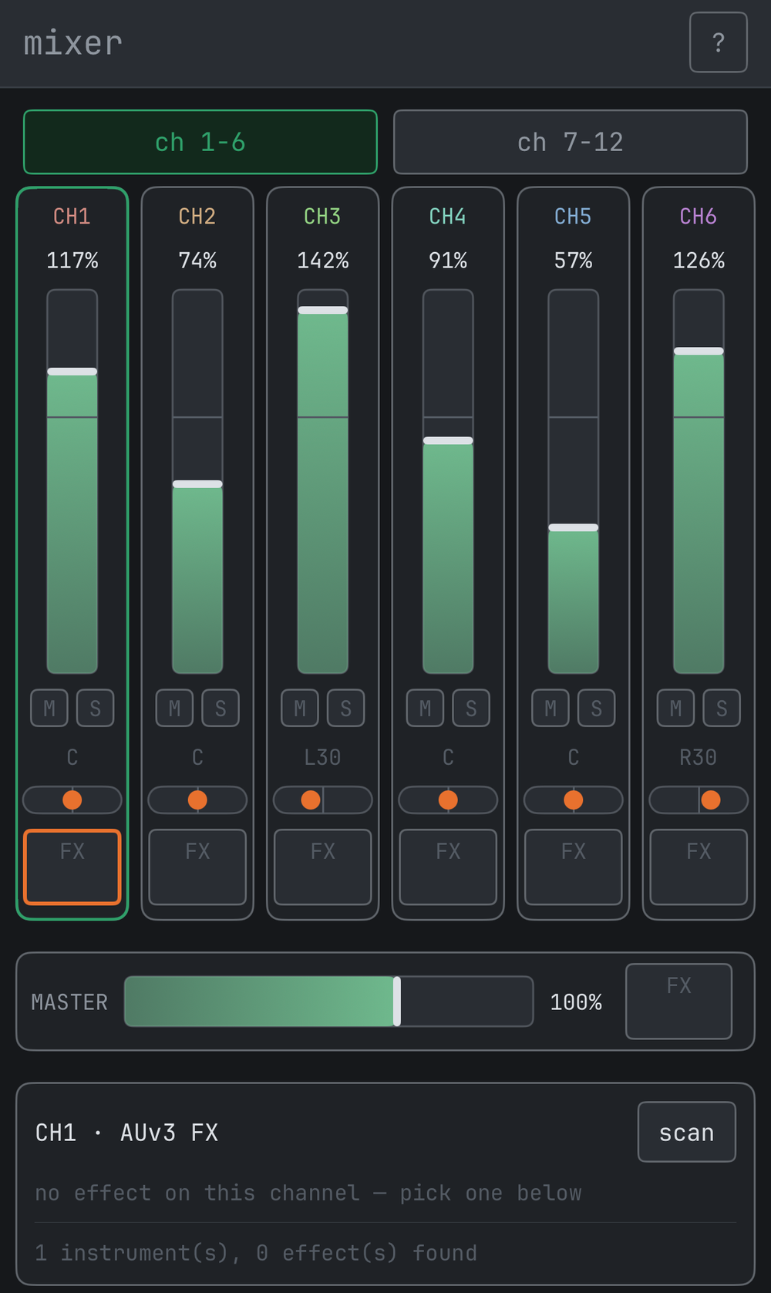Open the CH6 FX slot

pyautogui.click(x=699, y=867)
